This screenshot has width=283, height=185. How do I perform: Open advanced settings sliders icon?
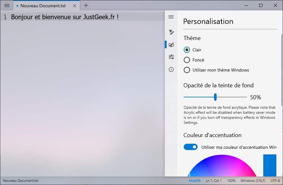pyautogui.click(x=171, y=57)
